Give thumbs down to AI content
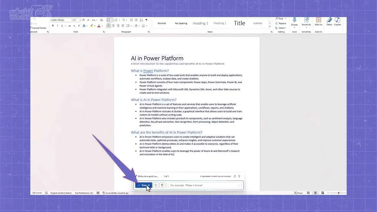The image size is (377, 212). pyautogui.click(x=239, y=176)
